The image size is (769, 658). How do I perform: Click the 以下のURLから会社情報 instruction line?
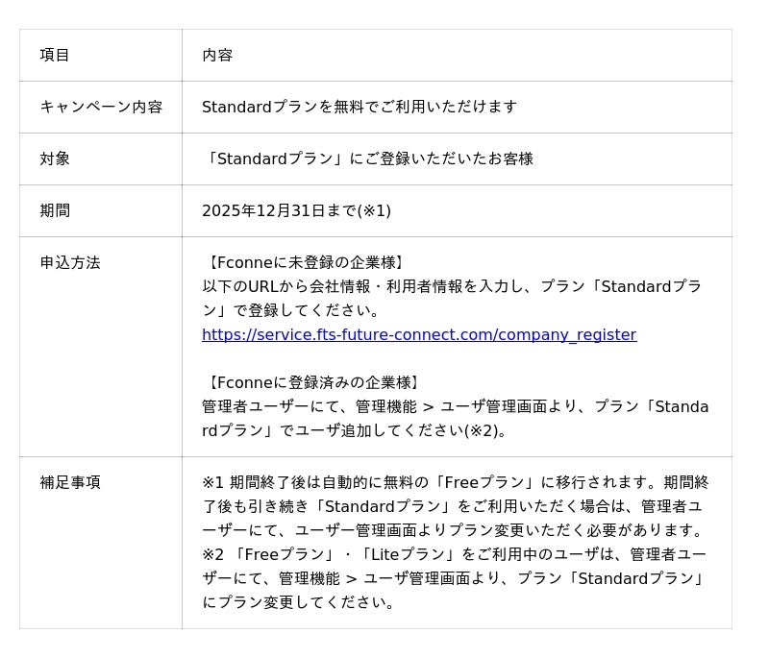(452, 286)
